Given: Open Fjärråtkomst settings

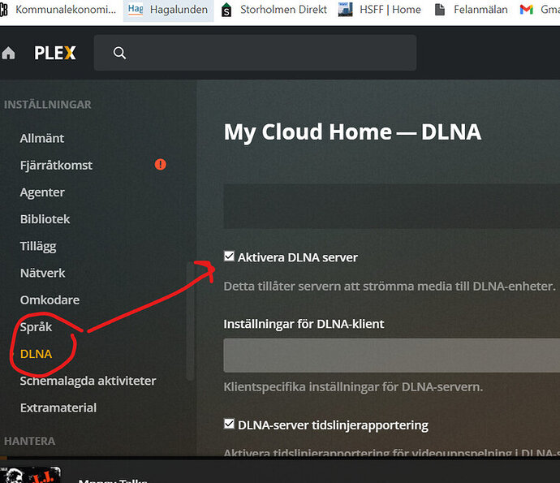Looking at the screenshot, I should click(56, 165).
